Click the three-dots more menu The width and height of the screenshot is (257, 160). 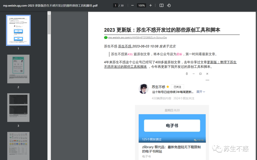point(207,80)
